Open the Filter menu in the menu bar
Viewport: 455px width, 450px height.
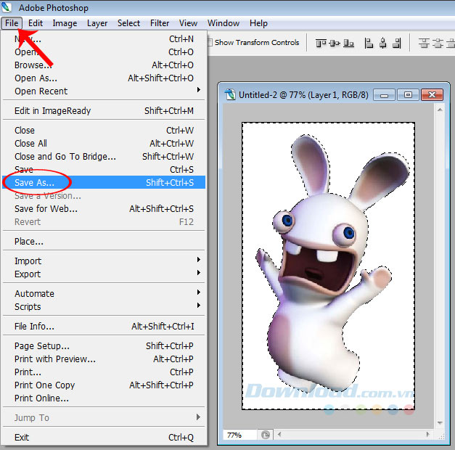[160, 23]
